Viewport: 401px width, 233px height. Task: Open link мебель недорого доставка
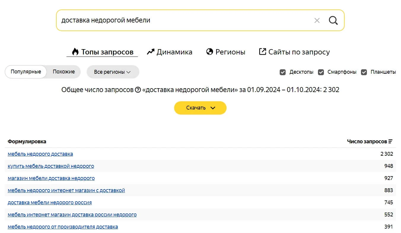pos(40,154)
